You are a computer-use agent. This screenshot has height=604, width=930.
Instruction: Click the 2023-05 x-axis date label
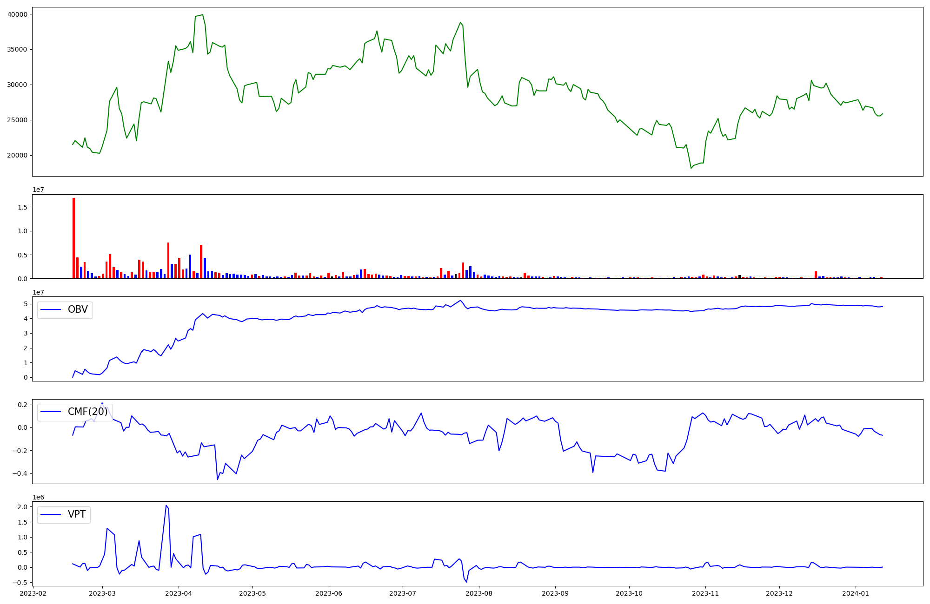252,593
